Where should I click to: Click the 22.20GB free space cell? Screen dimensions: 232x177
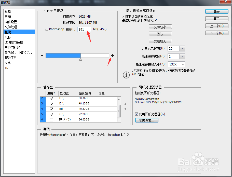(x=84, y=114)
